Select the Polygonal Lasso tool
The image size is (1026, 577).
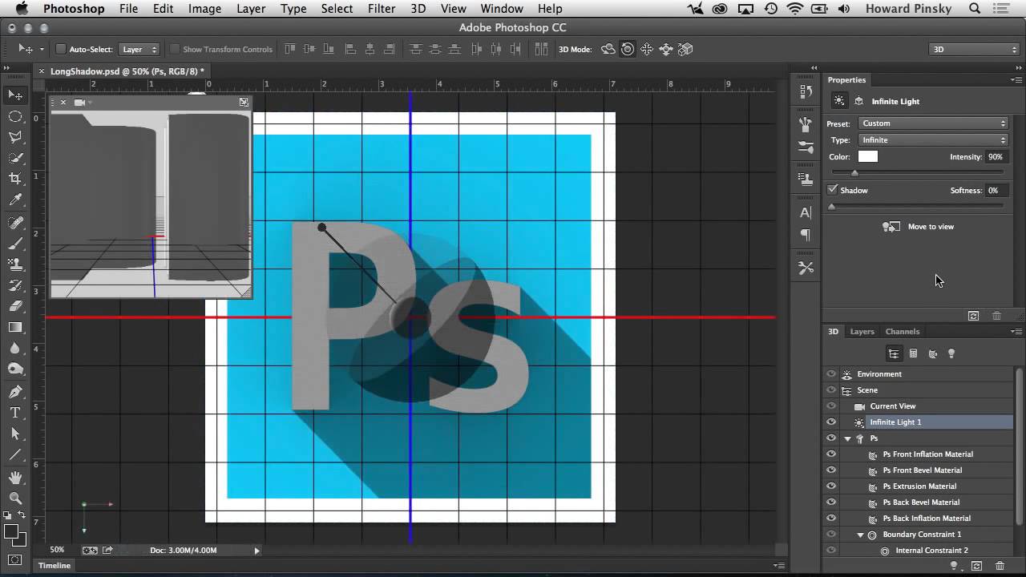(x=15, y=137)
